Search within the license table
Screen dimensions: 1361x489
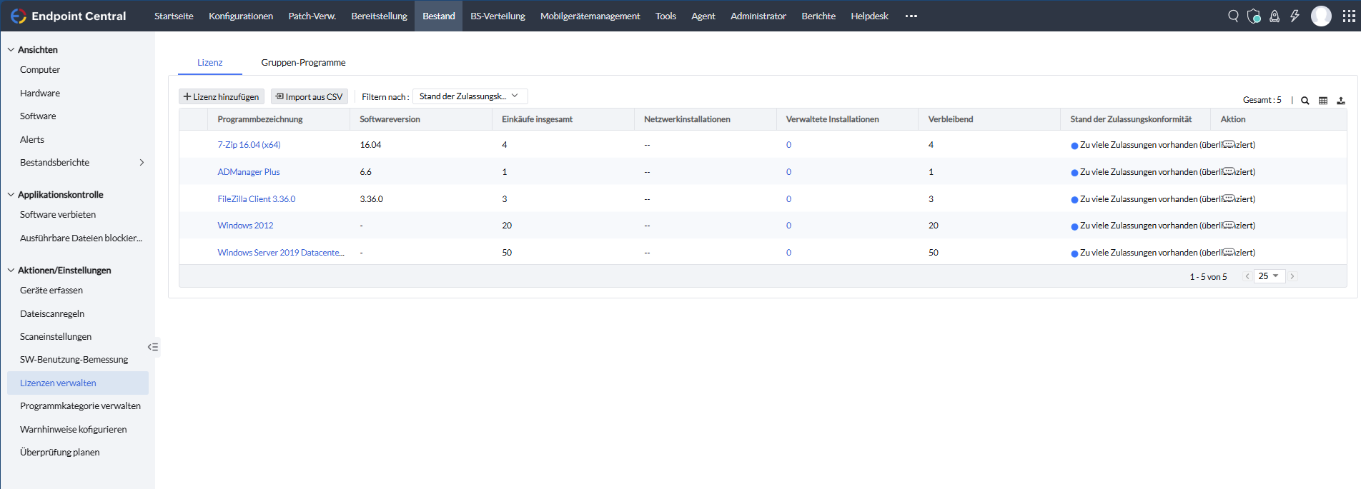pos(1305,101)
